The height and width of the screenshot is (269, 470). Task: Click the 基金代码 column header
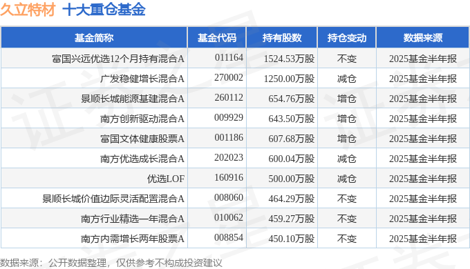coord(217,38)
